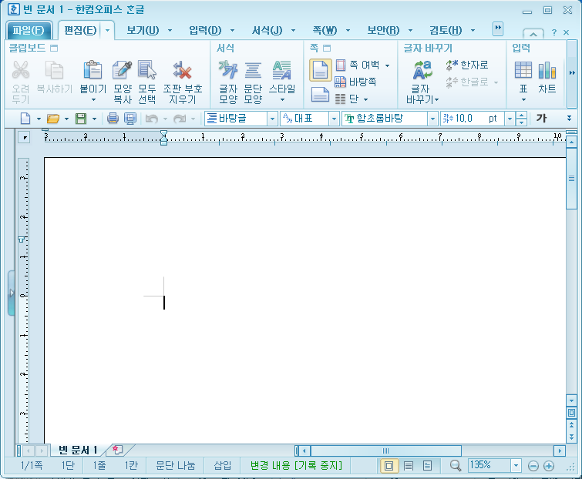Viewport: 582px width, 479px height.
Task: Expand the table (표) dropdown arrow
Action: point(523,100)
